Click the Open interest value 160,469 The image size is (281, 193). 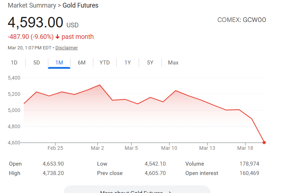point(249,173)
